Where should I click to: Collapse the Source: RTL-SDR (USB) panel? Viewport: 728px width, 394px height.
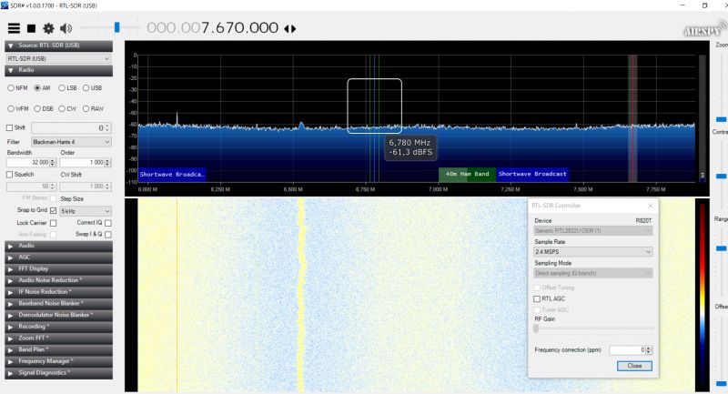[x=58, y=45]
